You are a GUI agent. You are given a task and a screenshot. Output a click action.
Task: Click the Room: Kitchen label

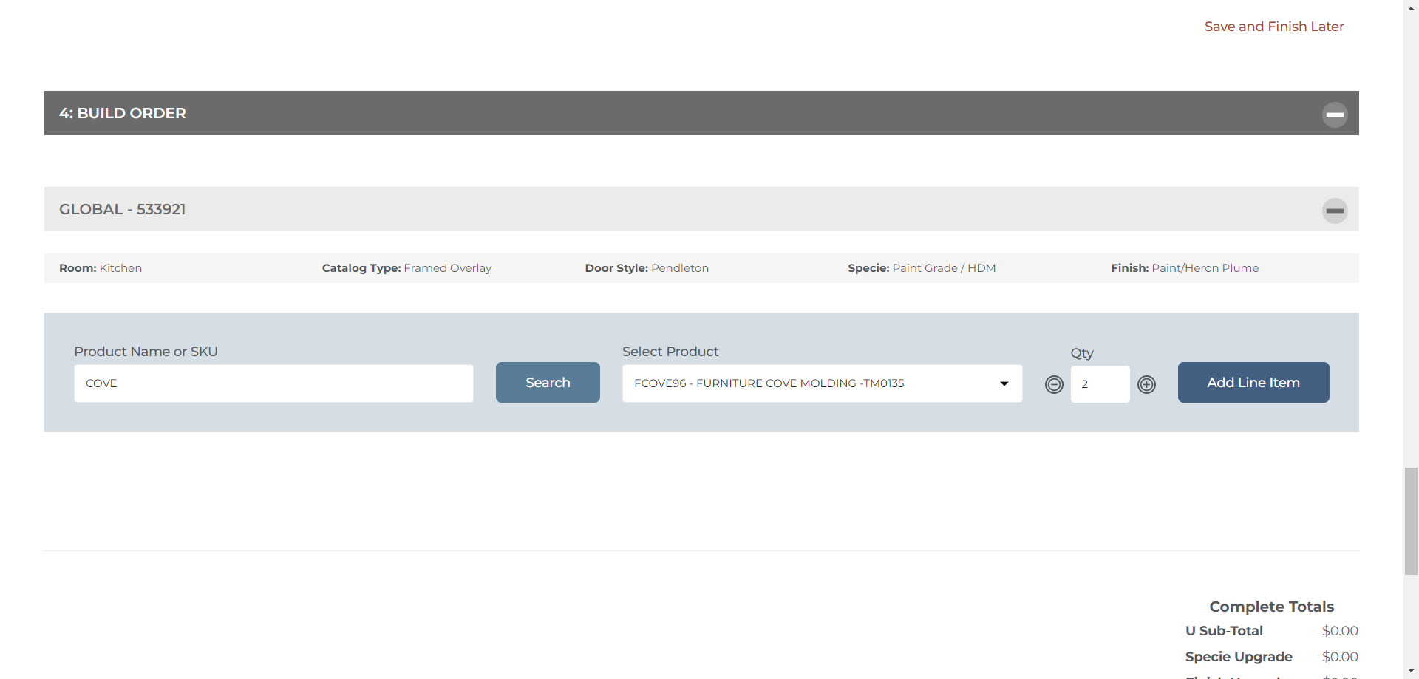coord(101,268)
